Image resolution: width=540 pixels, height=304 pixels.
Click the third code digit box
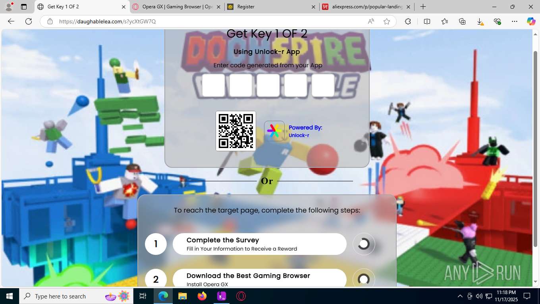[x=268, y=85]
